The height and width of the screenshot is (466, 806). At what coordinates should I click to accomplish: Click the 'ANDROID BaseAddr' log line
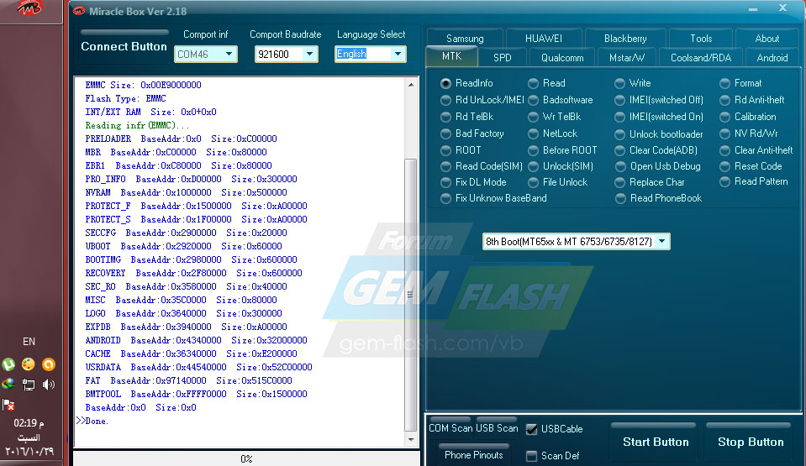[x=196, y=340]
